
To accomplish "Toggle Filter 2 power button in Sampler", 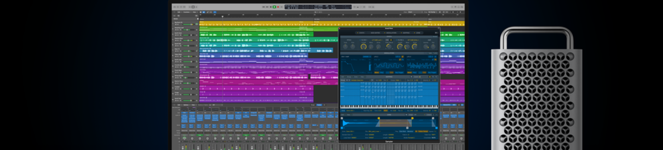I will [396, 40].
